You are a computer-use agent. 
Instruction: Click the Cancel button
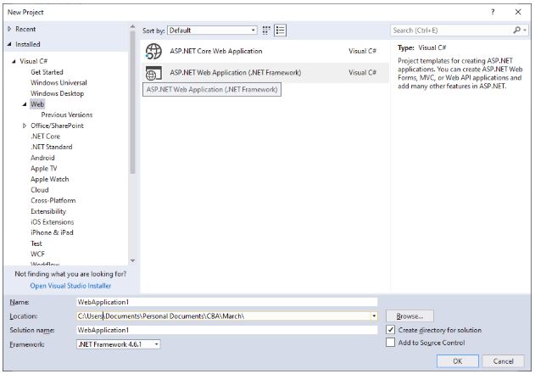504,361
